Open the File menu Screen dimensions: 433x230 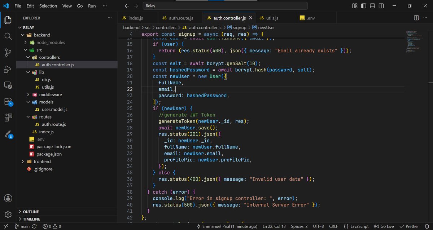(18, 6)
